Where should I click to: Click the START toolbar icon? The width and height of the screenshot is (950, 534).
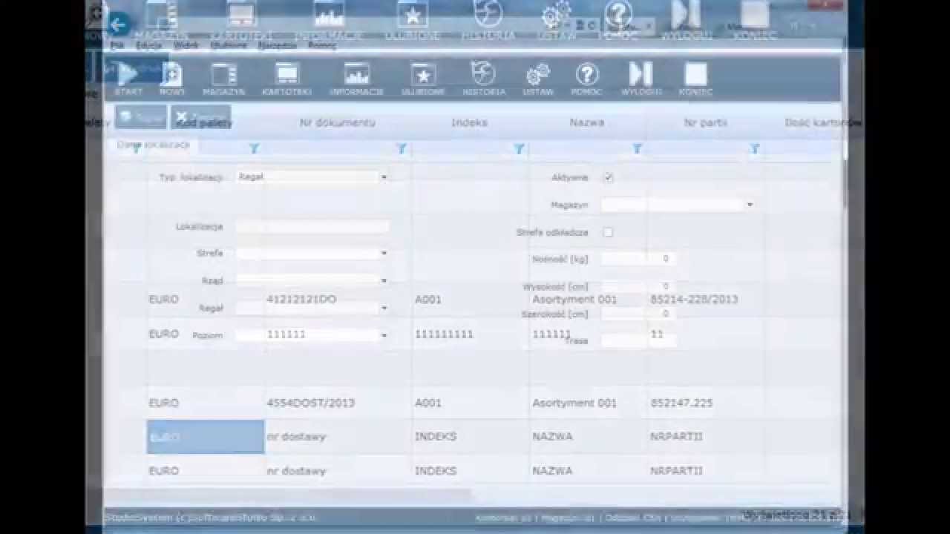(x=128, y=79)
